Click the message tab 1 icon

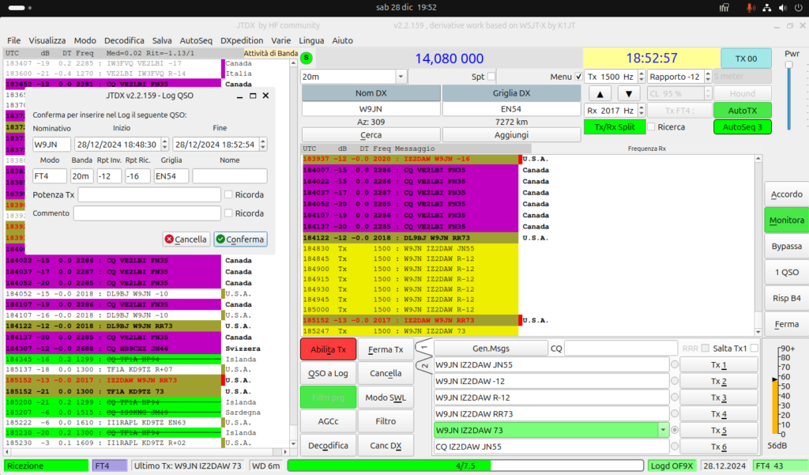423,348
